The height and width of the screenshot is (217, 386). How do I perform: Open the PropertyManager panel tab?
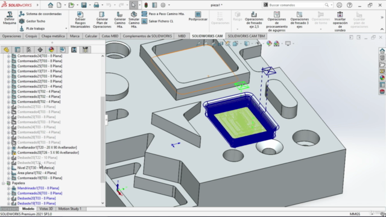click(17, 49)
